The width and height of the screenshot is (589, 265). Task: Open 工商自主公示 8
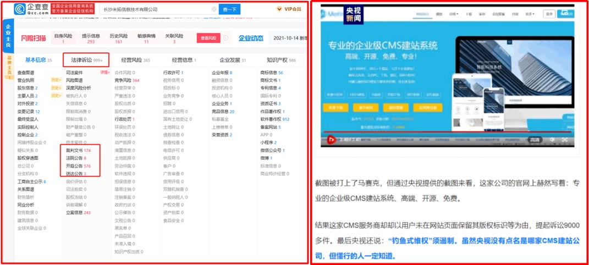(x=31, y=181)
